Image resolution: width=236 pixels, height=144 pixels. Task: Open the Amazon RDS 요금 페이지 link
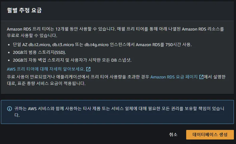click(174, 77)
